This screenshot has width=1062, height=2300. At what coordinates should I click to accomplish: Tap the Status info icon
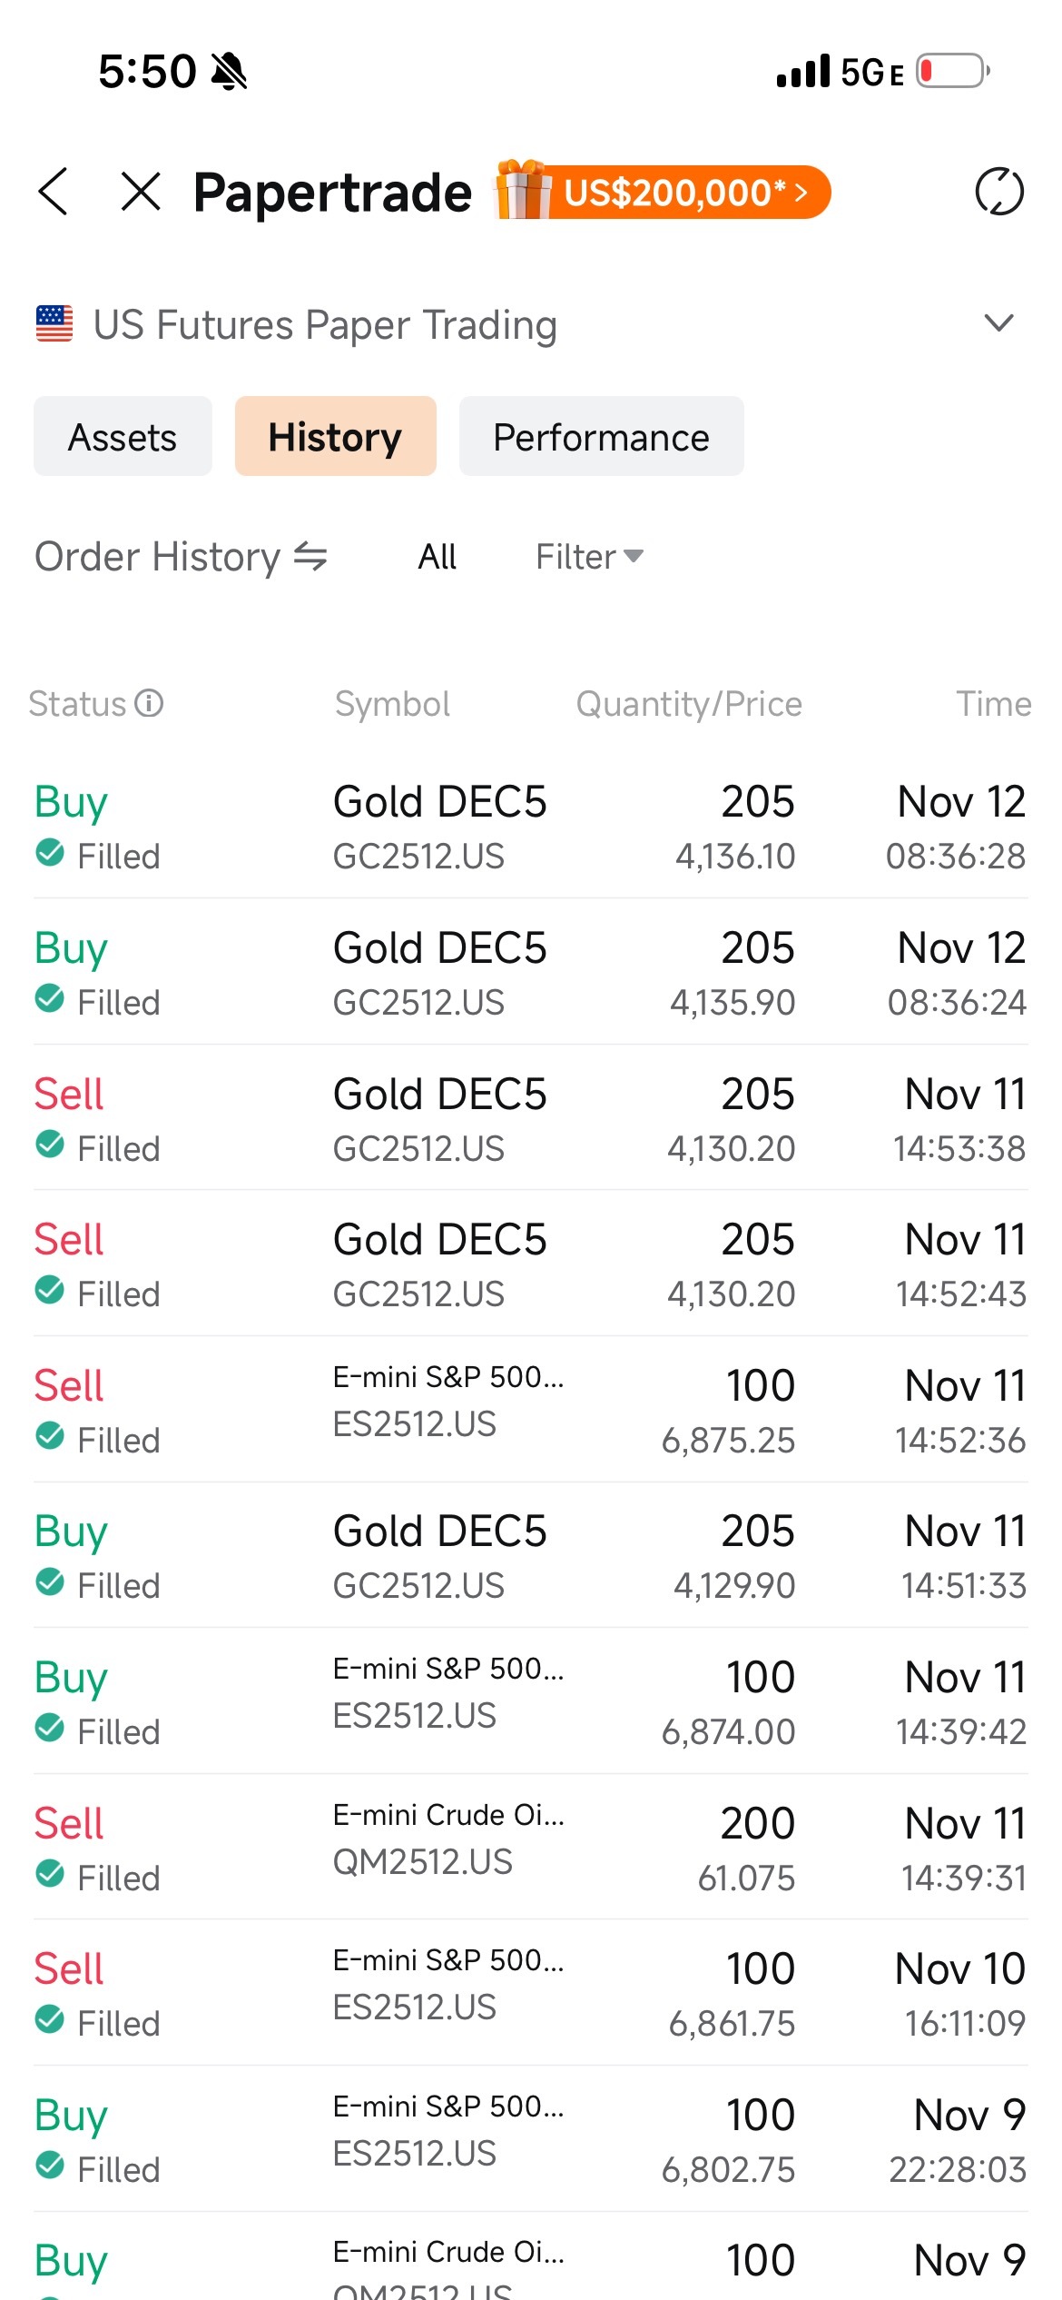(149, 703)
